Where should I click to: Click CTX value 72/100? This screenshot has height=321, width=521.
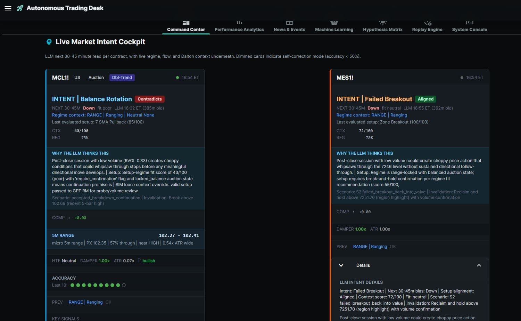click(x=366, y=131)
